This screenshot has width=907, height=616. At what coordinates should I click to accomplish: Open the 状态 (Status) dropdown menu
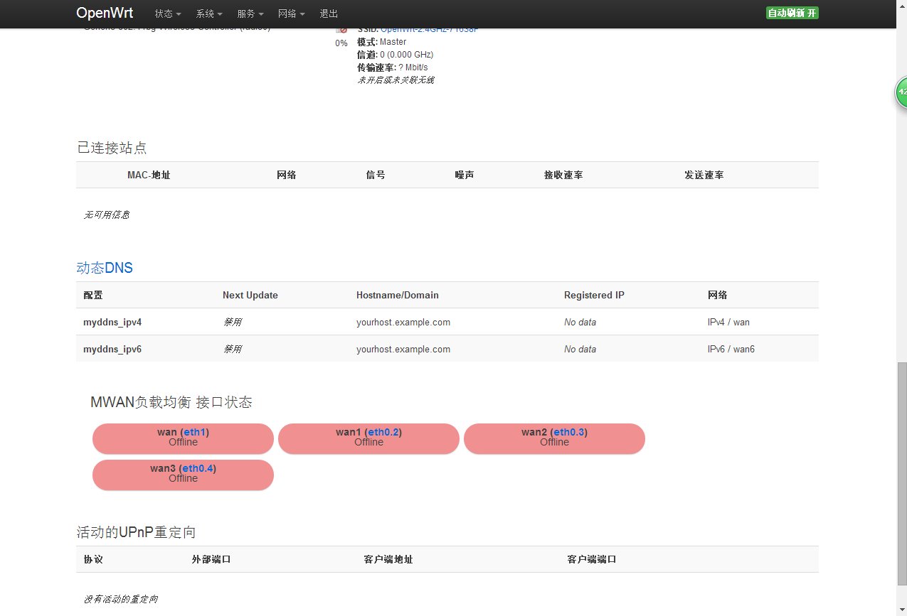point(166,13)
